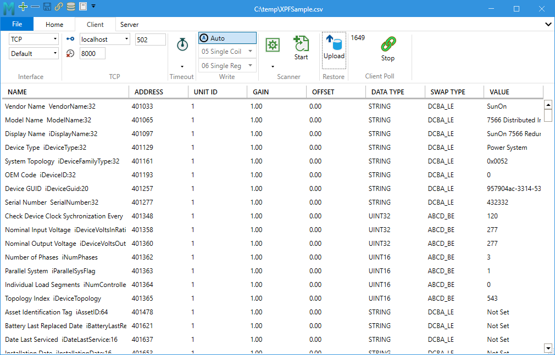The image size is (555, 355).
Task: Click address cell 401097
Action: point(142,134)
